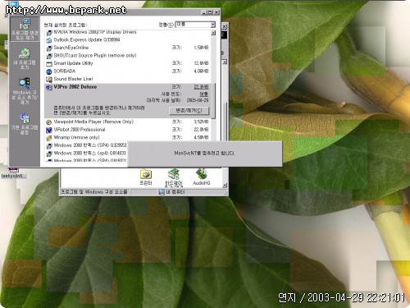This screenshot has width=410, height=308.
Task: Click Windows 2000 hotfix Q329553 icon
Action: (x=49, y=145)
